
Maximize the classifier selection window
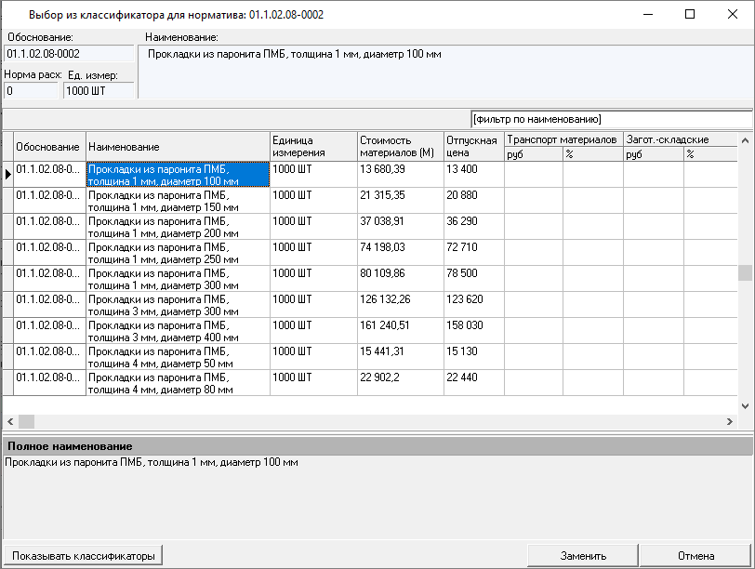click(689, 15)
